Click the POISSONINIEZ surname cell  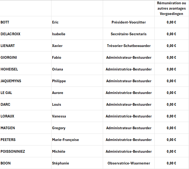coord(13,151)
